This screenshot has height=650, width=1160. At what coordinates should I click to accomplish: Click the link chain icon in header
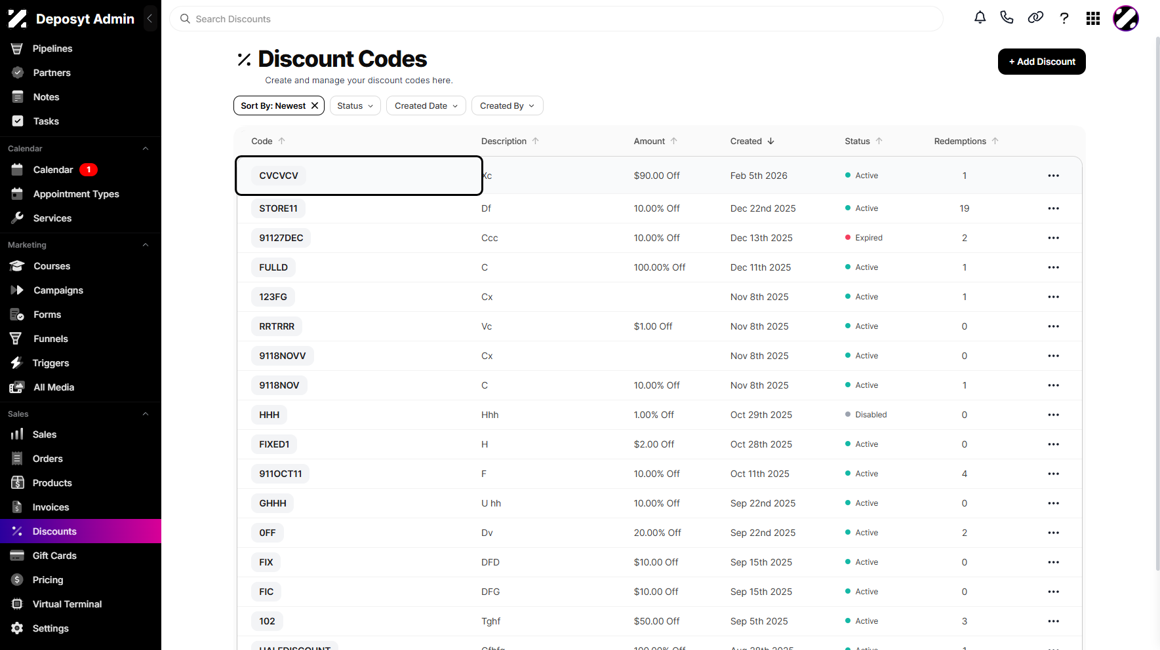click(x=1035, y=18)
